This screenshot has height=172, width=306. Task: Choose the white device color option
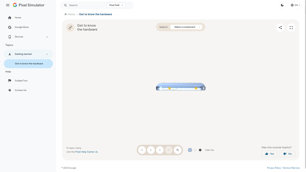[195, 150]
